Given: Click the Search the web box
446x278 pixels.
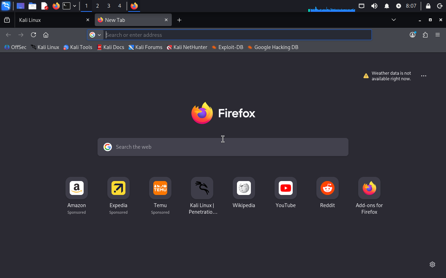Looking at the screenshot, I should 223,147.
